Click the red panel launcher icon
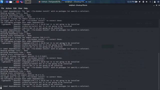The width and height of the screenshot is (160, 90). point(18,2)
